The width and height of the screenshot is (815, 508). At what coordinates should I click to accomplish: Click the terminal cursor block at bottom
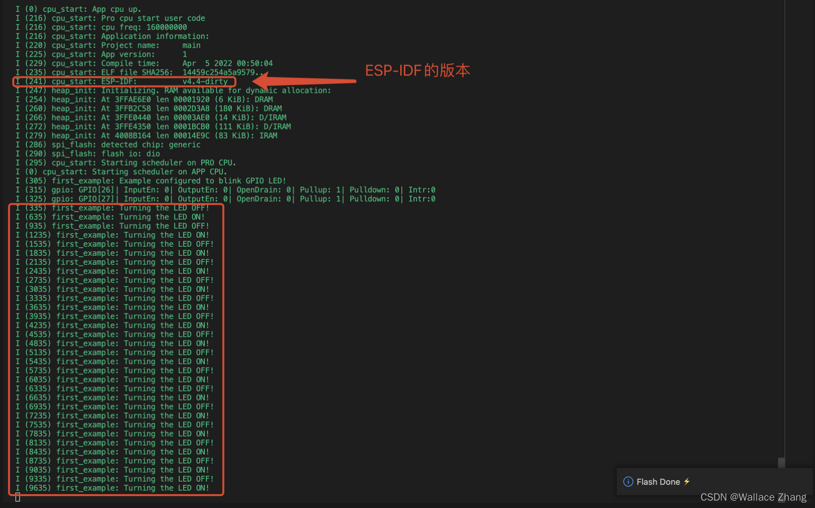click(18, 497)
